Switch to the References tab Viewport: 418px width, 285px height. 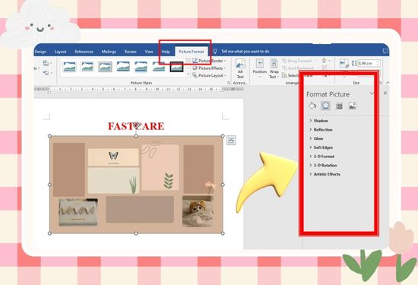click(84, 52)
